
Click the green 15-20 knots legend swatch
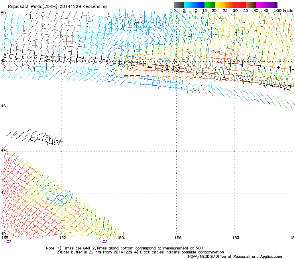[210, 5]
